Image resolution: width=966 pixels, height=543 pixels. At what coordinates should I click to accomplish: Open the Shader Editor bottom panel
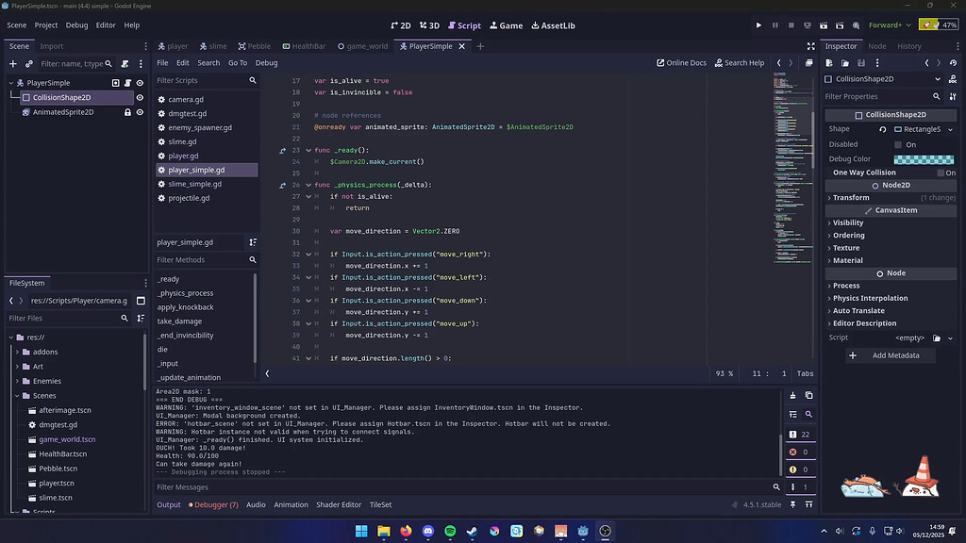(x=339, y=505)
